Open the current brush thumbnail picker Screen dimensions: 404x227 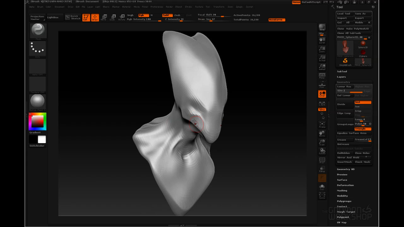point(38,31)
